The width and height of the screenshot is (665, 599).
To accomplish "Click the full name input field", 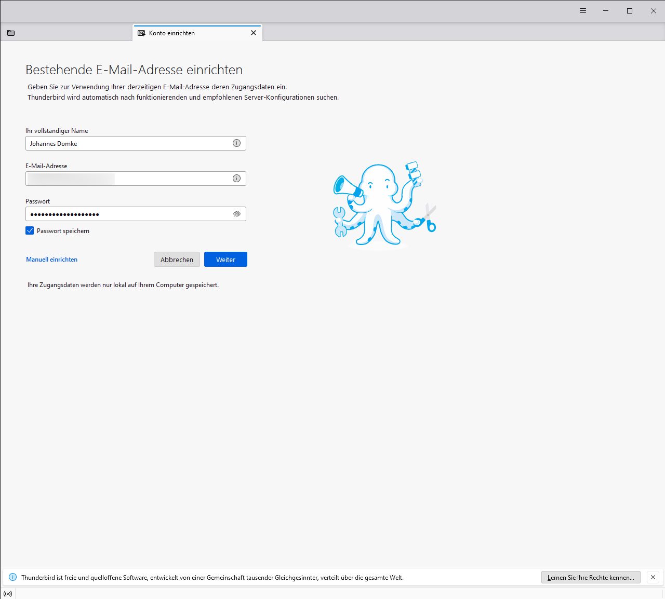I will [x=127, y=144].
